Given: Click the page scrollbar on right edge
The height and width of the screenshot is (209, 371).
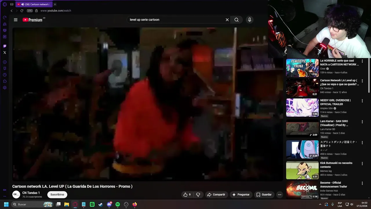Looking at the screenshot, I should coord(369,75).
